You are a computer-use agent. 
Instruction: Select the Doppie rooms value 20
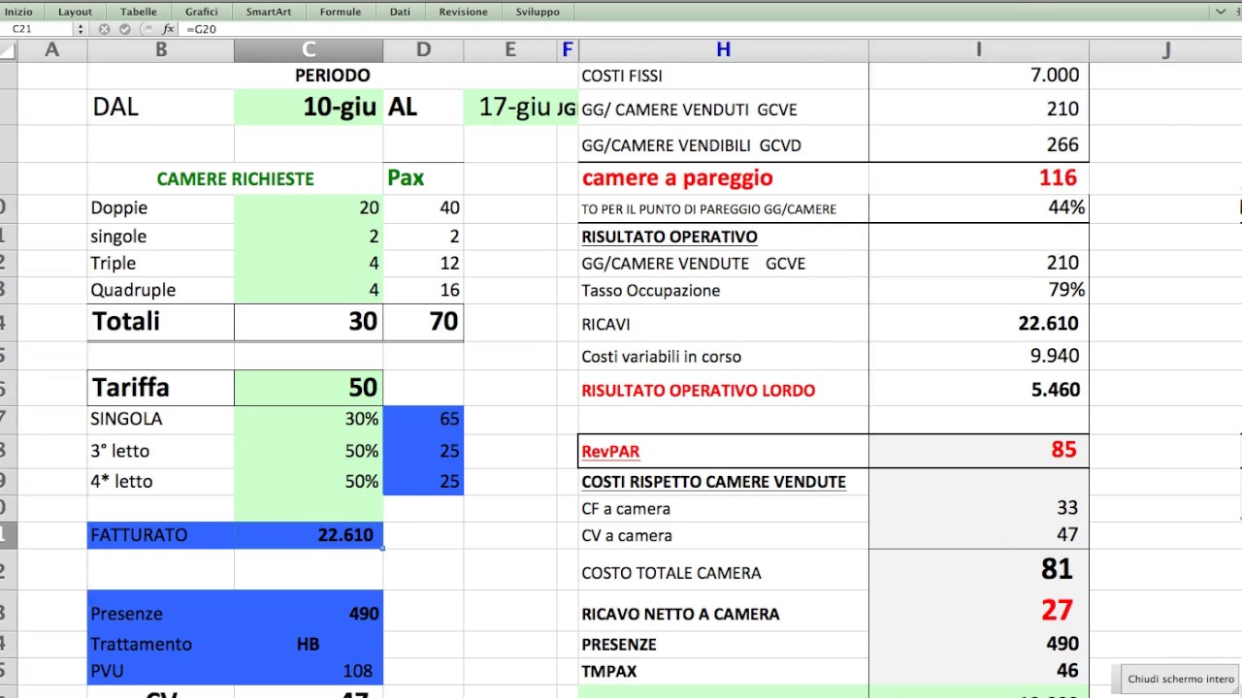point(309,207)
